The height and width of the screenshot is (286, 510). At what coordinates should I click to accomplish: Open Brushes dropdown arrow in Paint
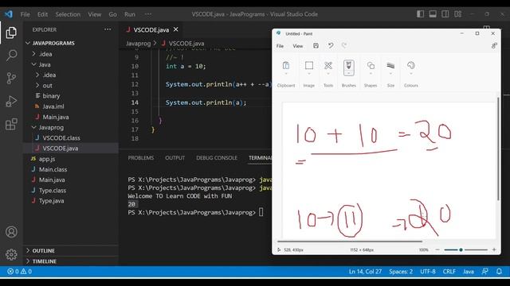pos(349,74)
